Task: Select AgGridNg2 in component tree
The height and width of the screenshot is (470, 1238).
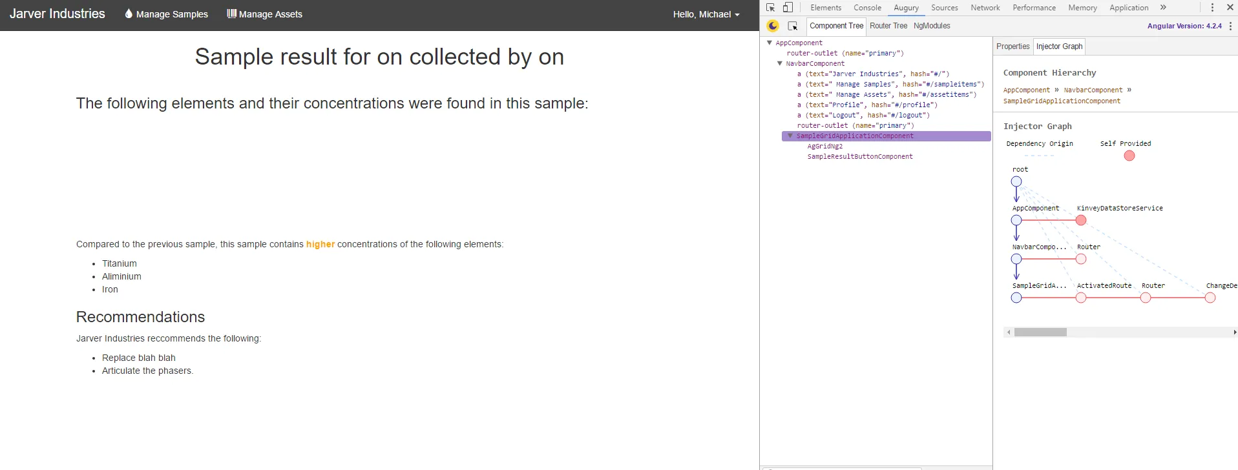Action: [824, 147]
